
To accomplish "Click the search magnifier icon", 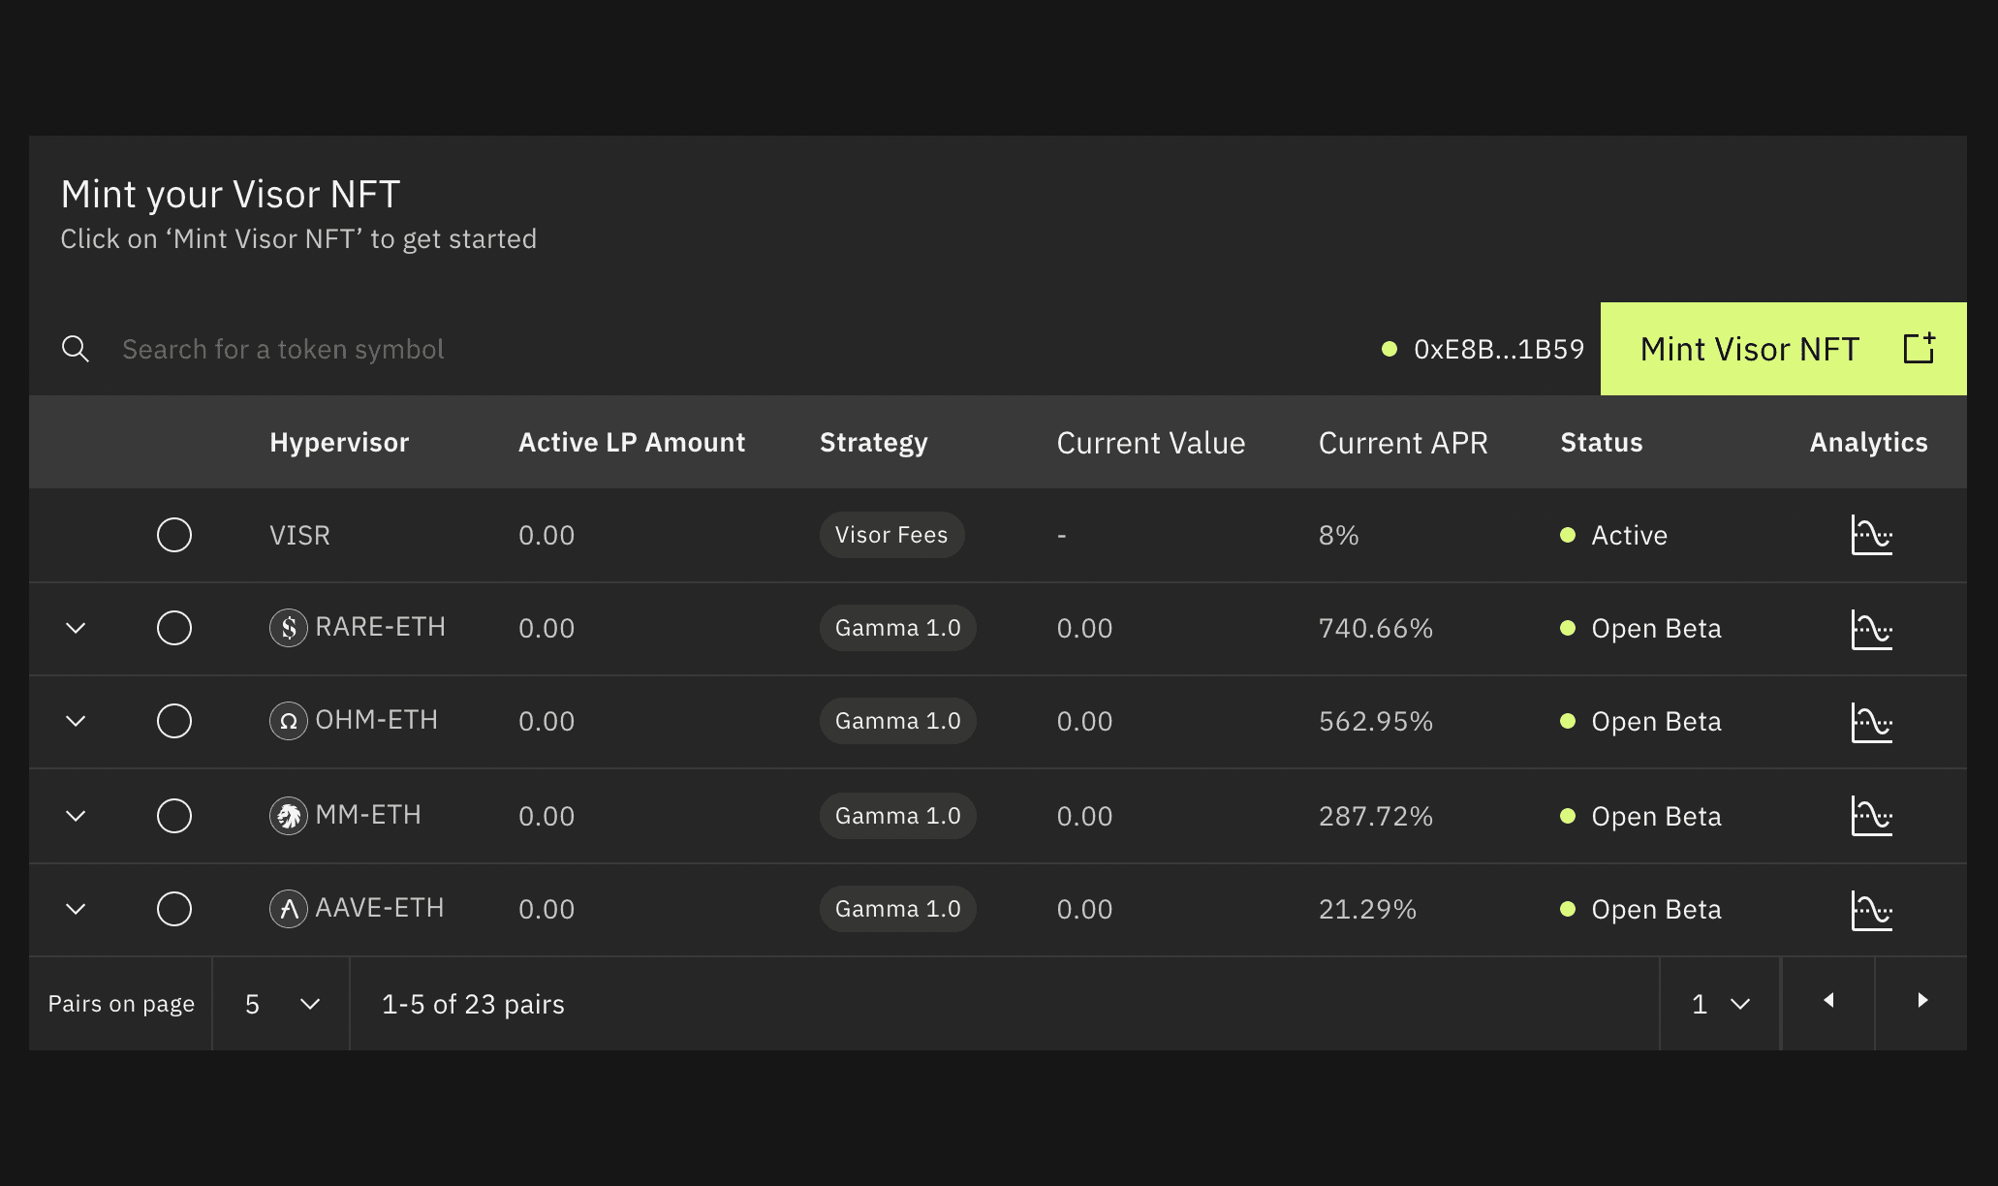I will click(x=76, y=349).
